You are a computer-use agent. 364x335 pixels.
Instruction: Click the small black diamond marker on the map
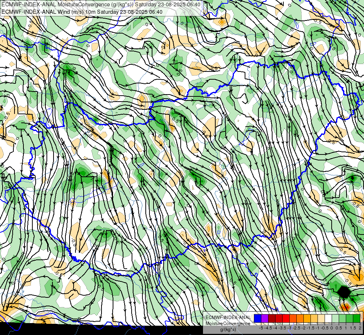(352, 178)
